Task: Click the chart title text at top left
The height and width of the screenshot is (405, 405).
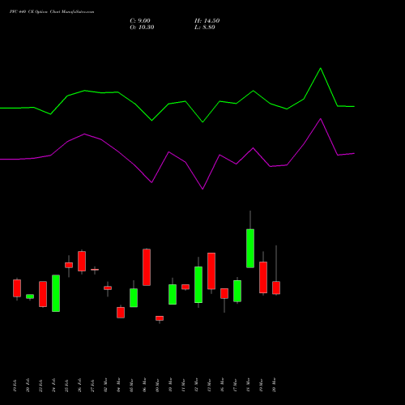Action: [x=52, y=12]
